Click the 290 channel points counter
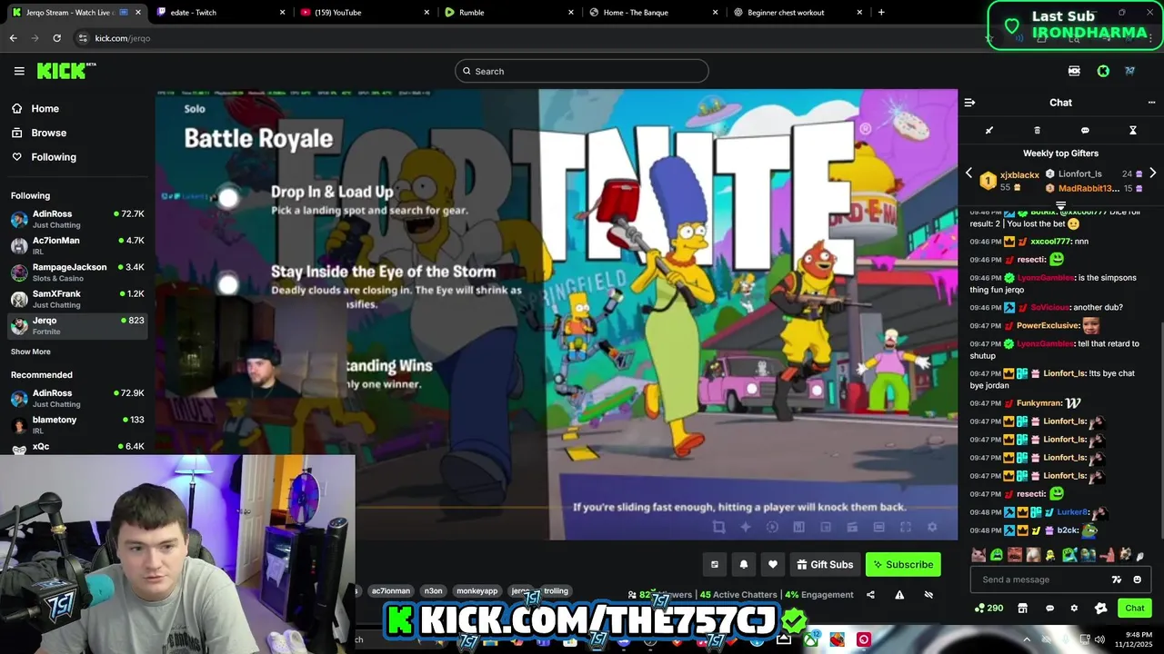1164x654 pixels. pos(988,608)
